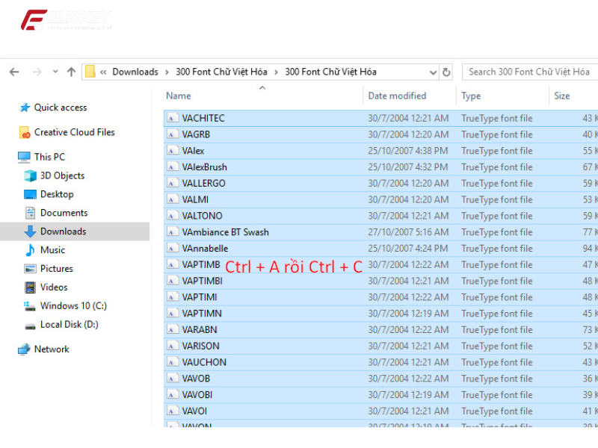Viewport: 598px width, 448px height.
Task: Click the back navigation arrow
Action: coord(13,72)
